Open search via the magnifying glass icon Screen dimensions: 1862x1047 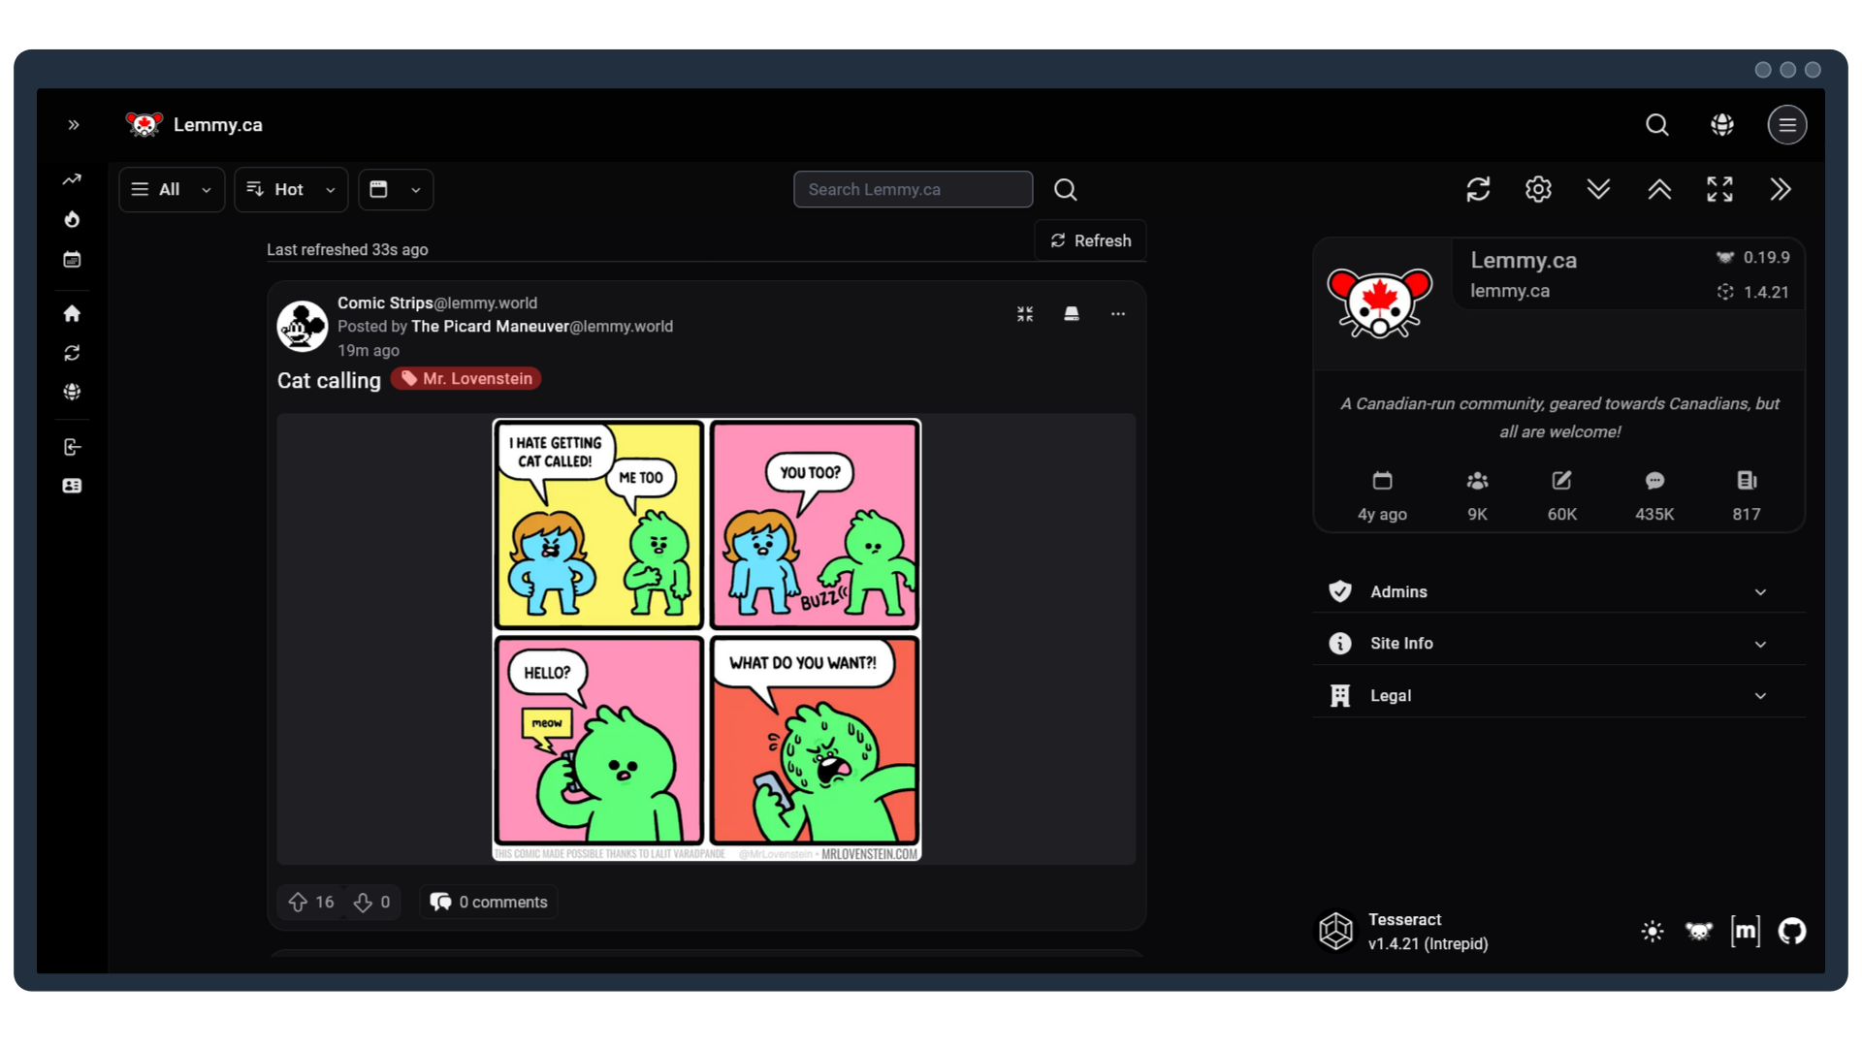tap(1657, 124)
